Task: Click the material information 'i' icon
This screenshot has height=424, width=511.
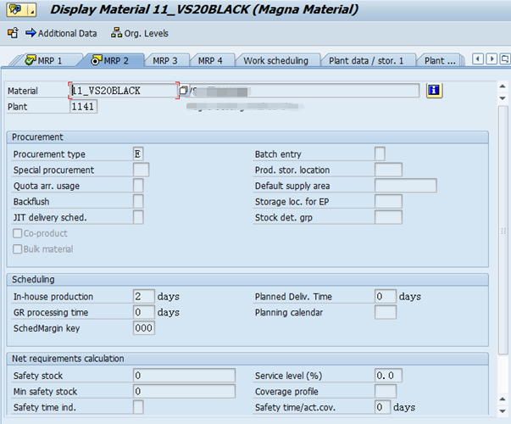Action: tap(435, 91)
